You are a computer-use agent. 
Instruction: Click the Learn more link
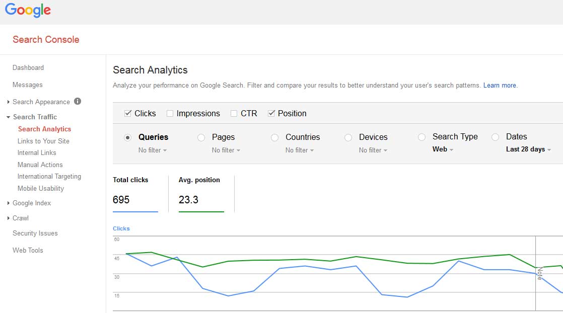tap(500, 85)
